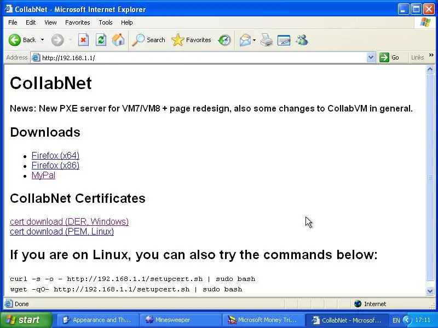Viewport: 438px width, 328px height.
Task: Switch to Appearance and Themes taskbar window
Action: click(x=98, y=320)
